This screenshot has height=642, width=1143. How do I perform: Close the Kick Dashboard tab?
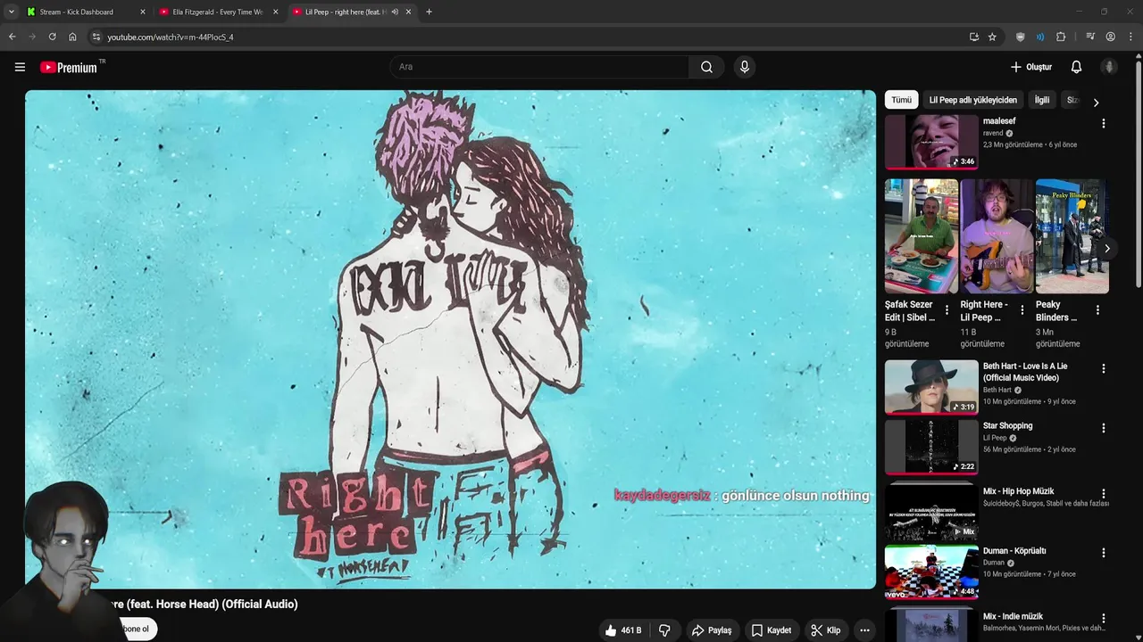pos(143,12)
